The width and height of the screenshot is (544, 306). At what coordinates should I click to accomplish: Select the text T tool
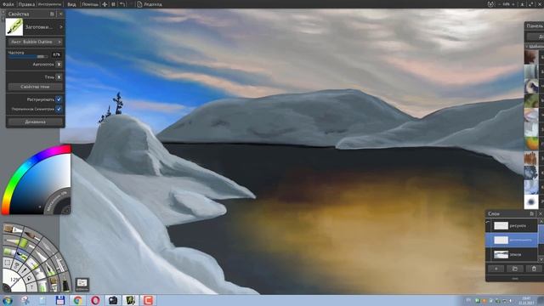tap(31, 287)
